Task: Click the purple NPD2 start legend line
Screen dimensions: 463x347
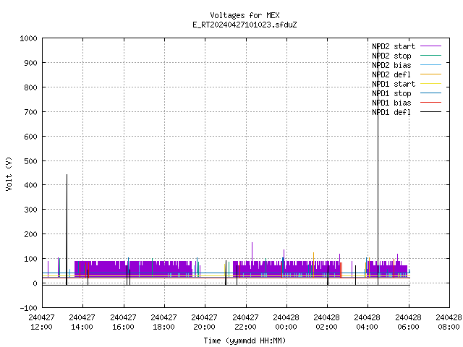Action: click(430, 46)
